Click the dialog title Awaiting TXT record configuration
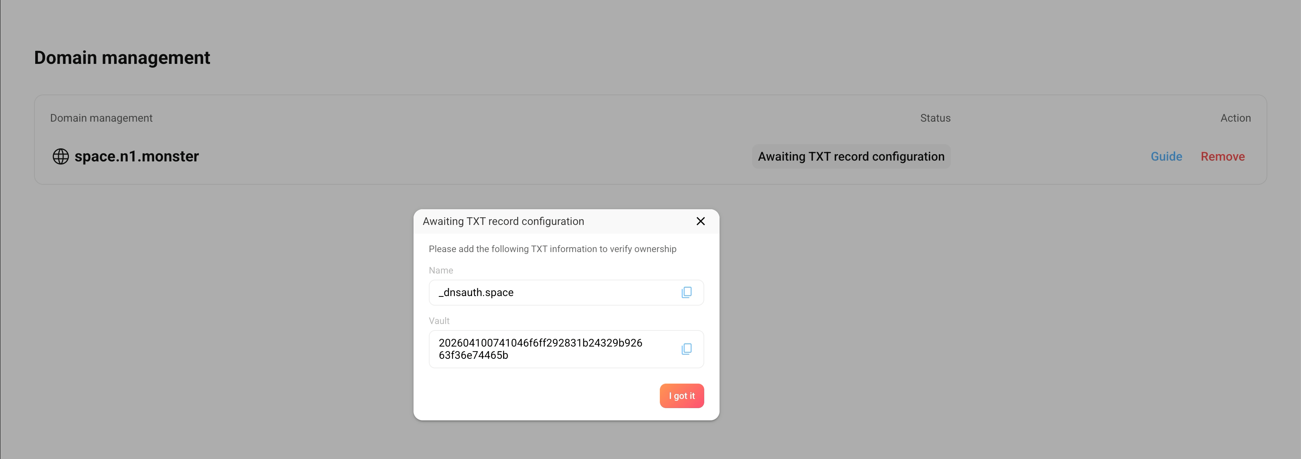The height and width of the screenshot is (459, 1301). (503, 221)
